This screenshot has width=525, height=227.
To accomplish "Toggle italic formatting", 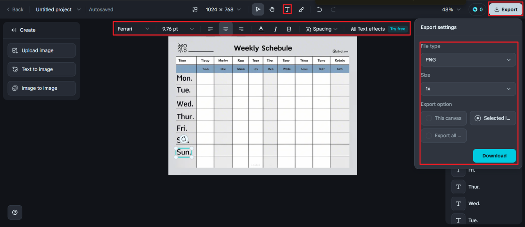I will click(275, 29).
